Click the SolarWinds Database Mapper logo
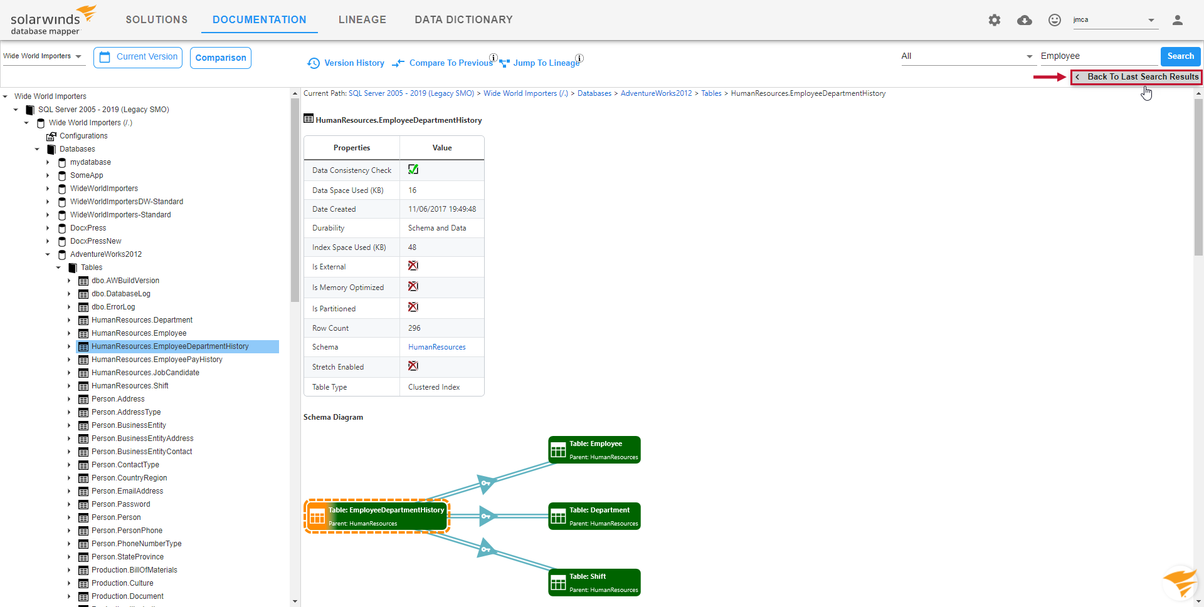1204x607 pixels. (x=53, y=20)
